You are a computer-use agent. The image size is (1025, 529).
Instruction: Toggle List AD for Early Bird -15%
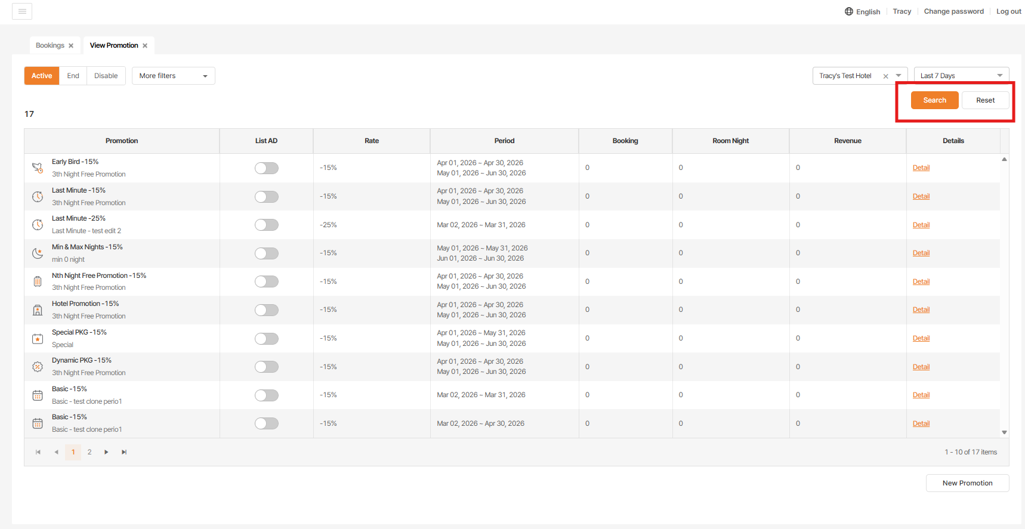click(x=266, y=168)
